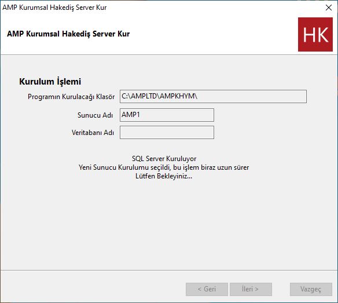Click the Yeni Sunucu Kurulumu seçildi message

pos(164,167)
